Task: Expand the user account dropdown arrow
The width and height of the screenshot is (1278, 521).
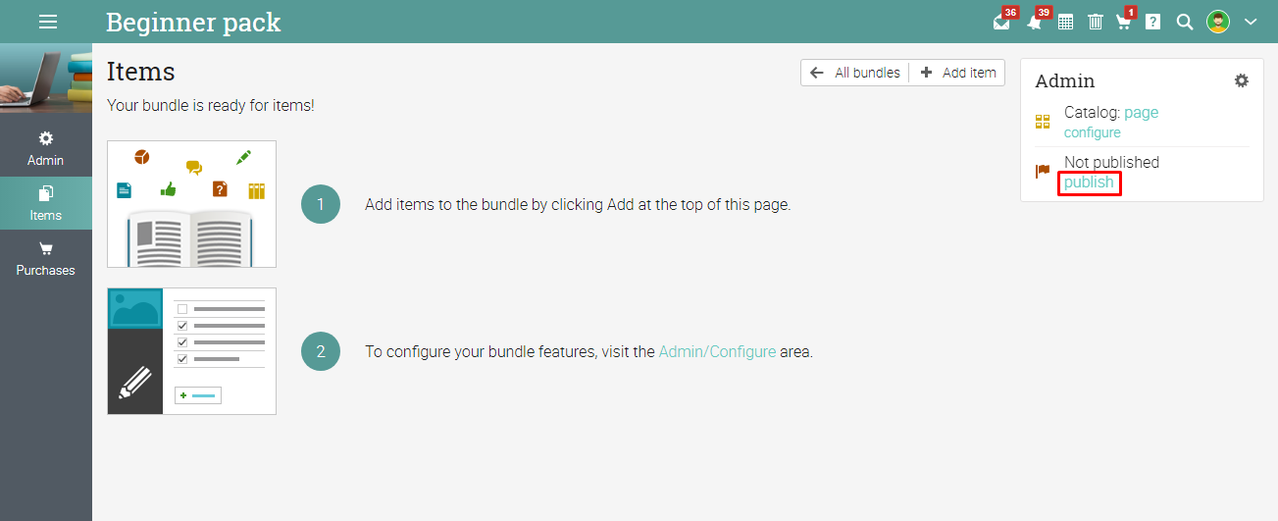Action: (1251, 22)
